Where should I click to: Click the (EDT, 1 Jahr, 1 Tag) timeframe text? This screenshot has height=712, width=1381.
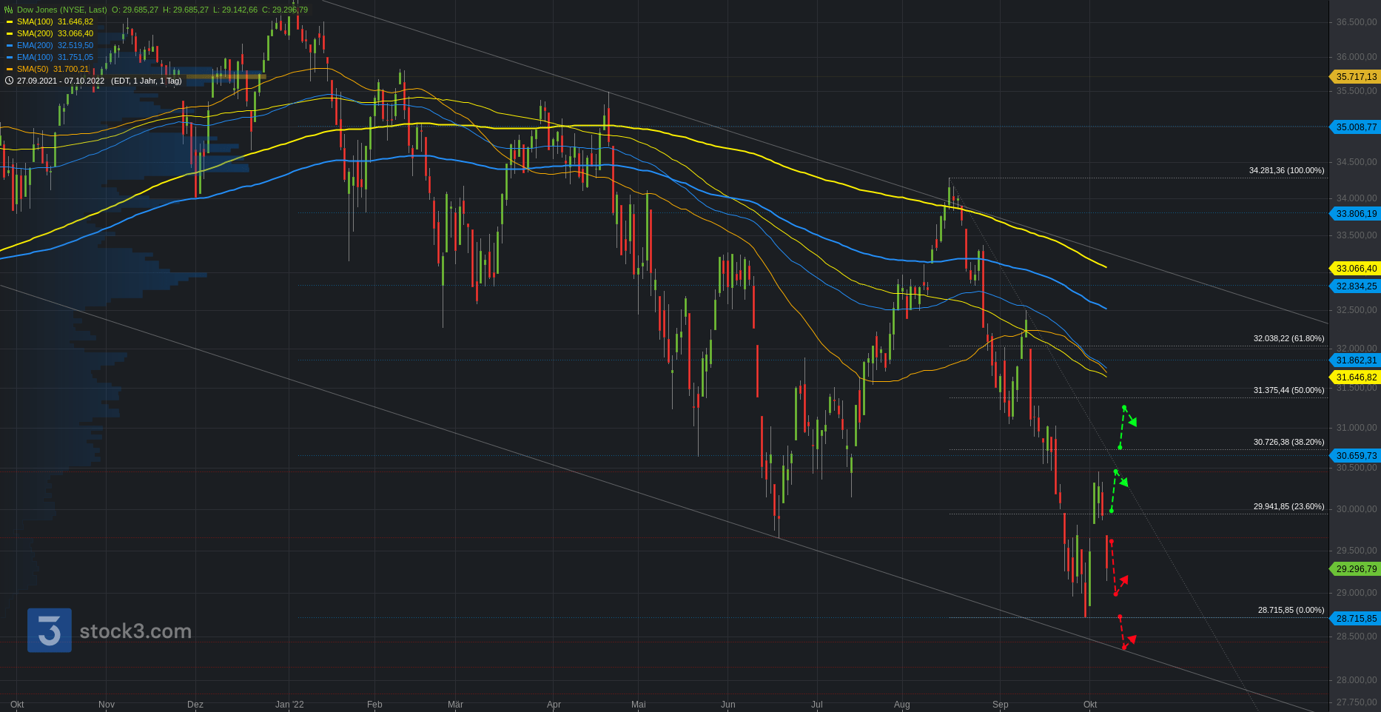[147, 81]
